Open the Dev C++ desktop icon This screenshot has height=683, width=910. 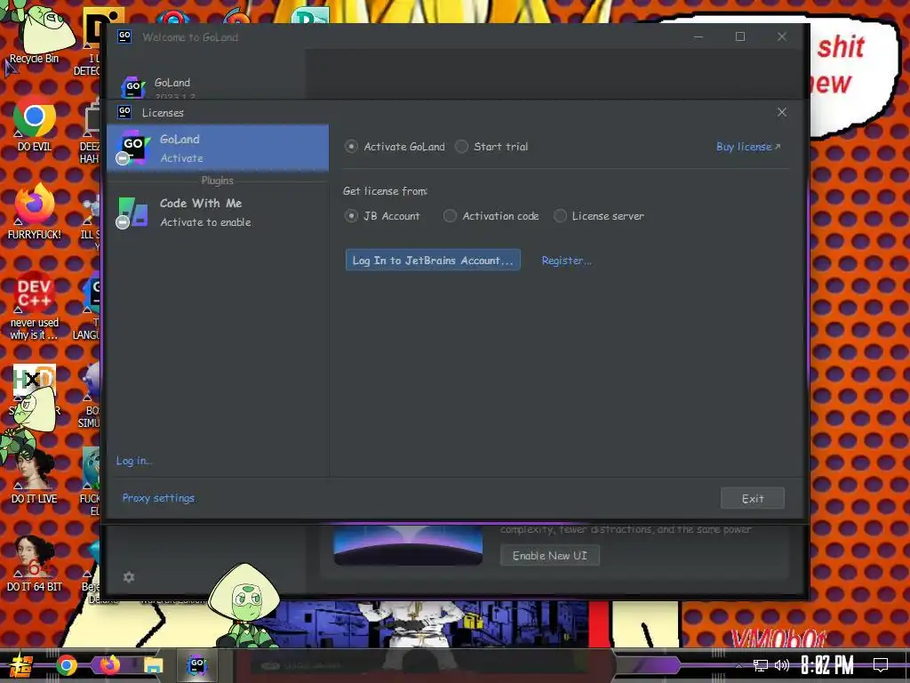35,305
